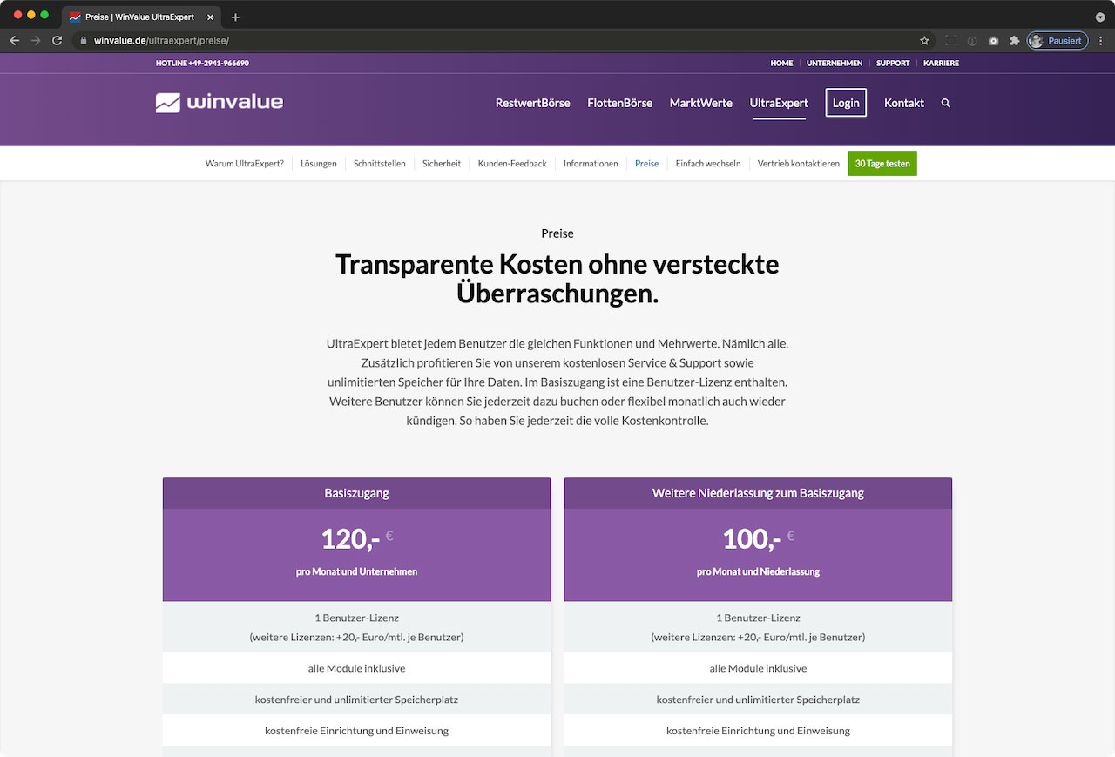The height and width of the screenshot is (757, 1115).
Task: Click the camera screenshot extension icon
Action: click(993, 40)
